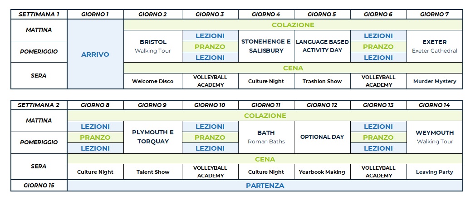Select the BRISTOL Walking Tour cell
The height and width of the screenshot is (201, 475).
[153, 46]
